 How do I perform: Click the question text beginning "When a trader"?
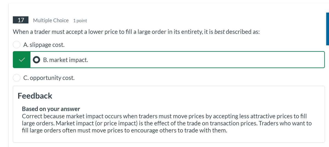110,32
